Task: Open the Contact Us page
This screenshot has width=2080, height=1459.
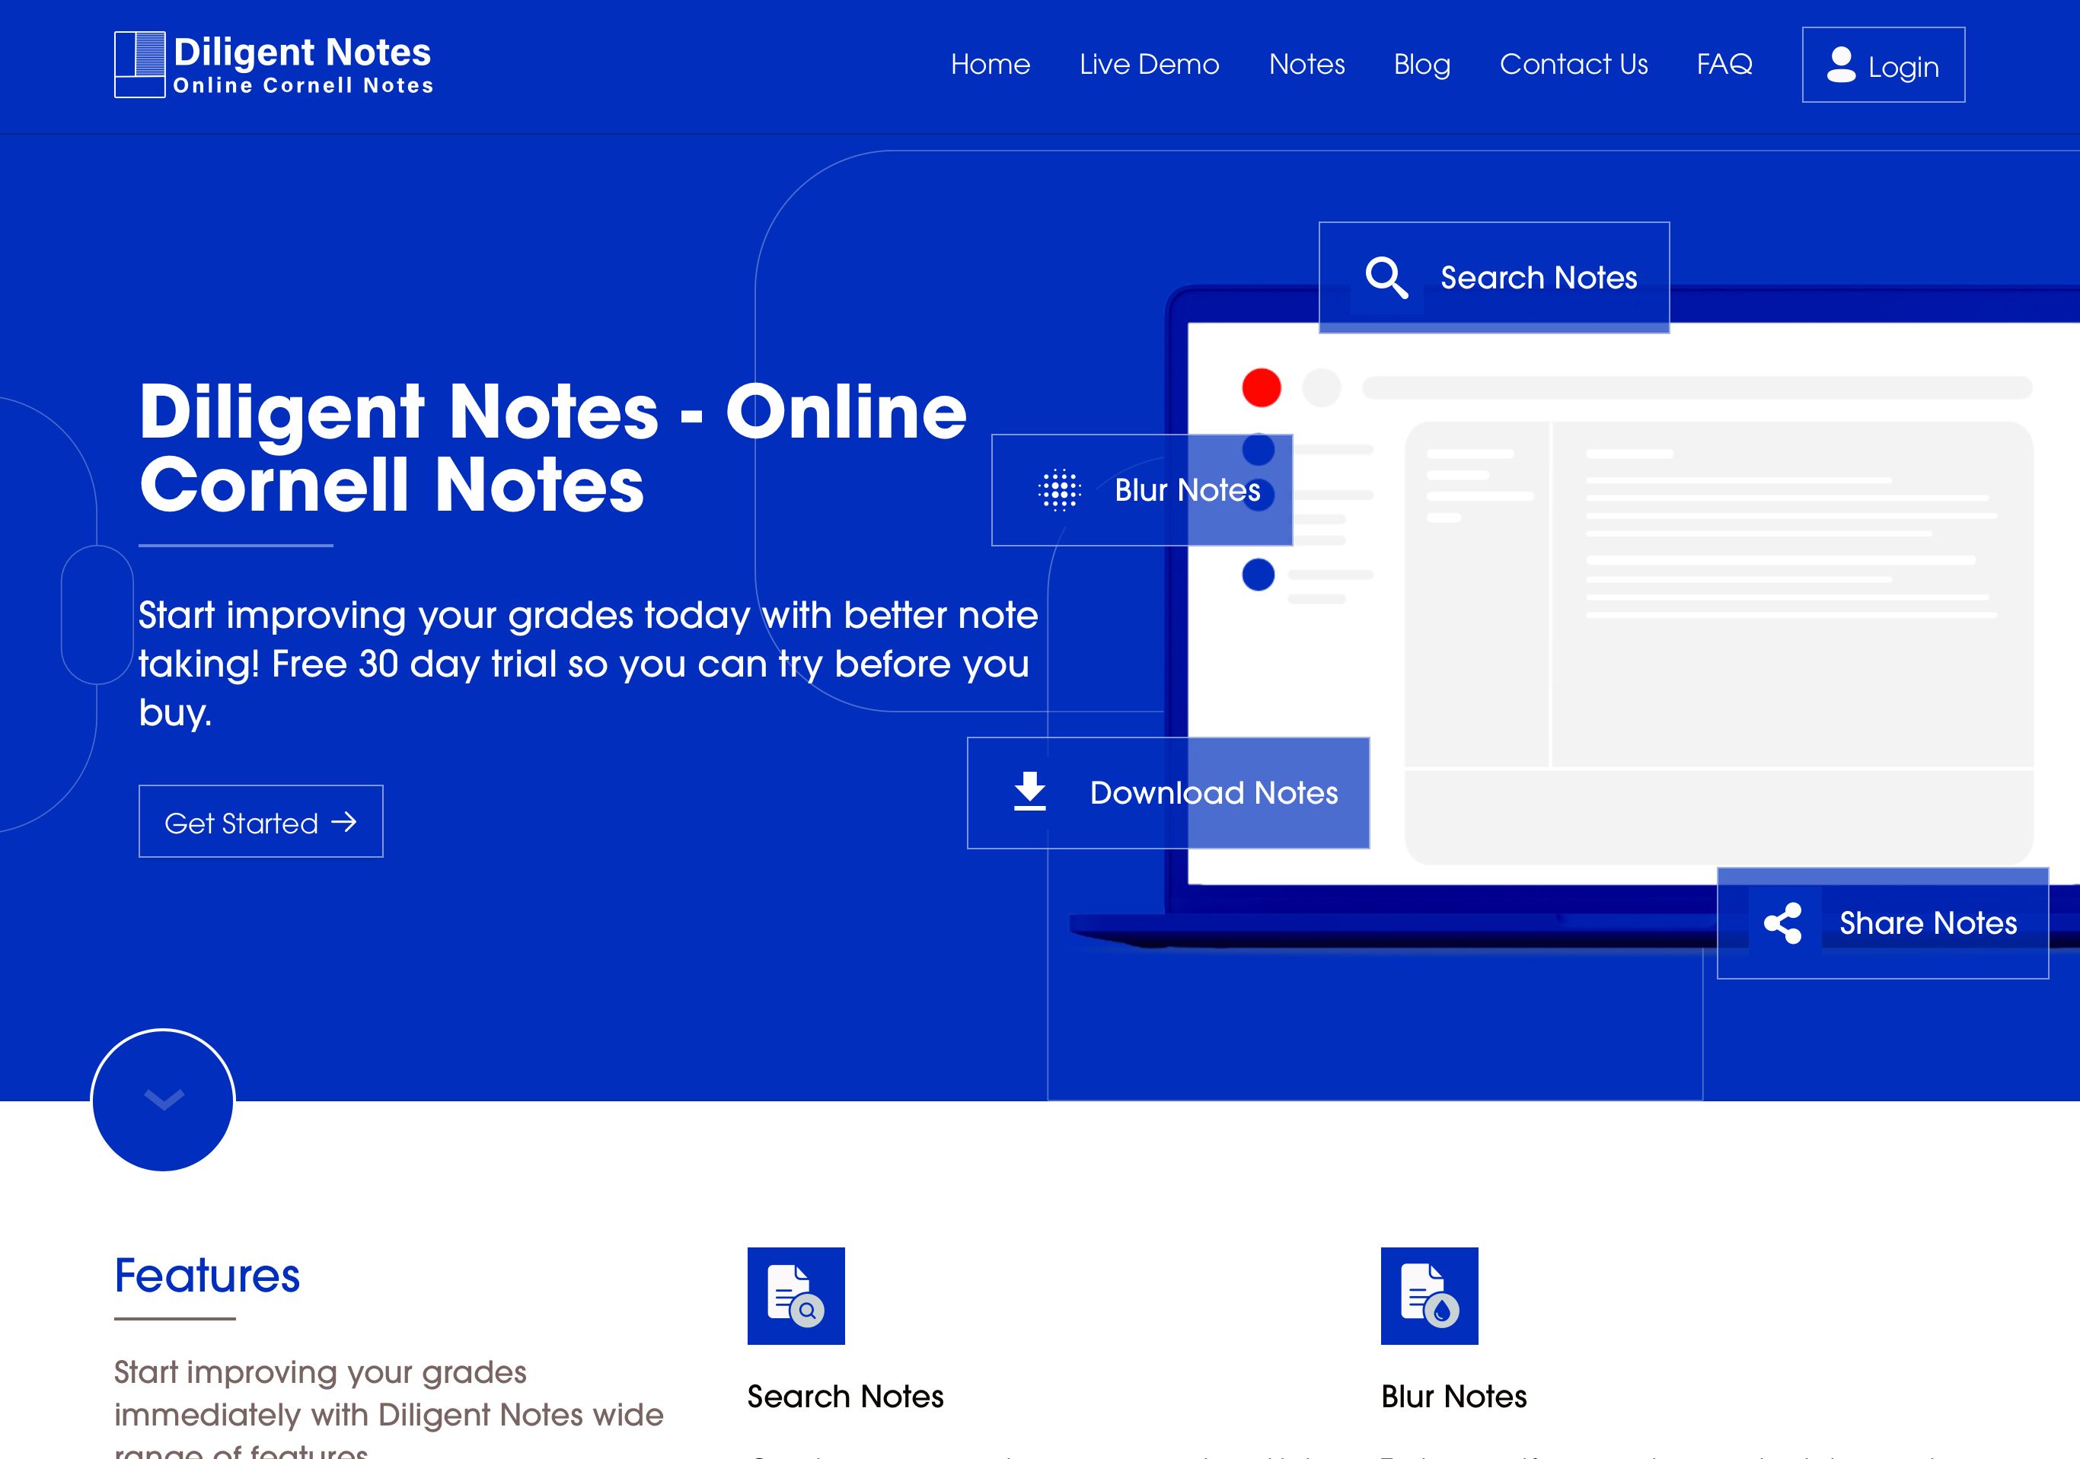Action: coord(1574,64)
